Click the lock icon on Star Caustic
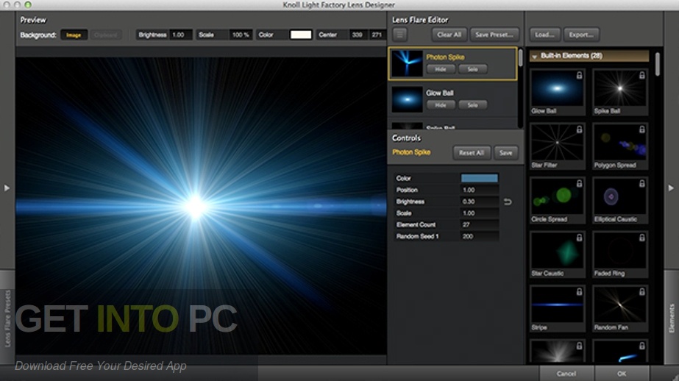Screen dimensions: 679x381 [579, 238]
